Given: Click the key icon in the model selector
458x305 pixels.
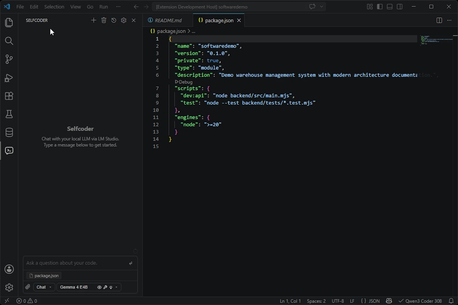Looking at the screenshot, I should tap(105, 287).
